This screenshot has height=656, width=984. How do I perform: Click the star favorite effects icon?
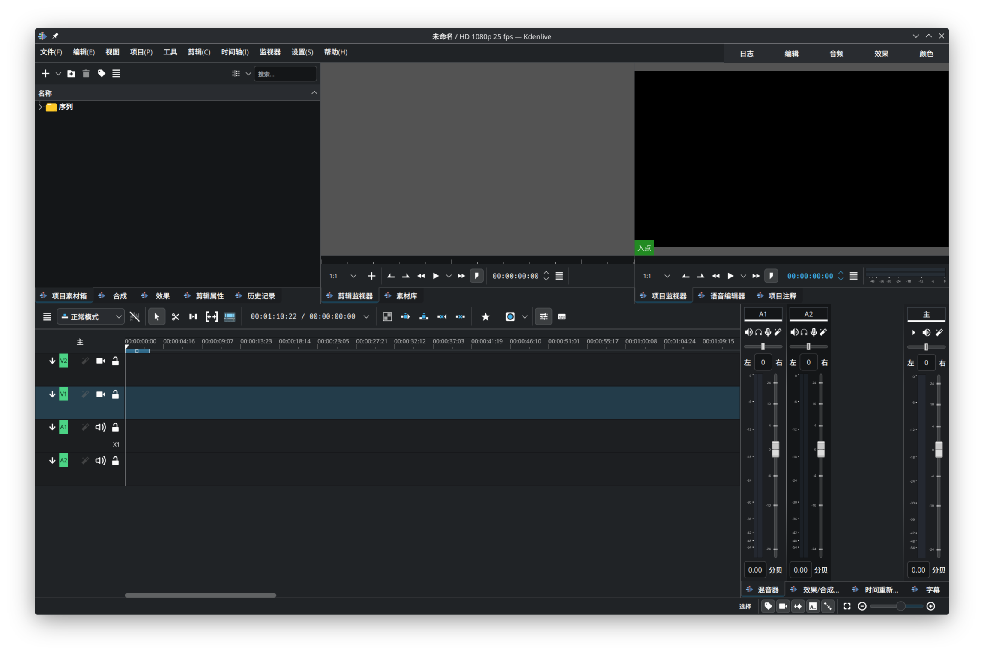point(485,317)
